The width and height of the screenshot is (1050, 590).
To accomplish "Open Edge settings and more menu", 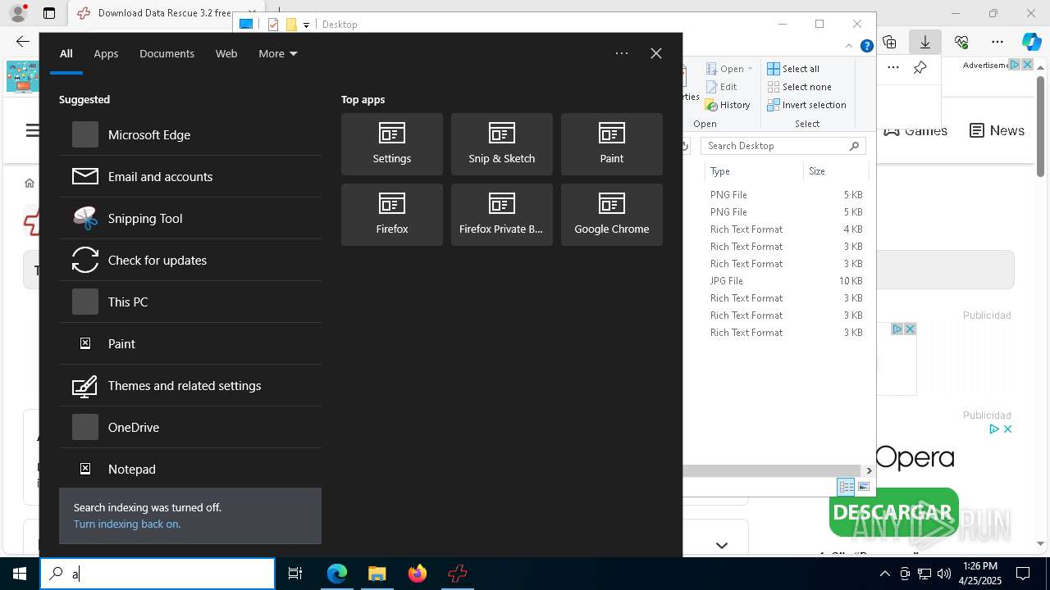I will 997,42.
